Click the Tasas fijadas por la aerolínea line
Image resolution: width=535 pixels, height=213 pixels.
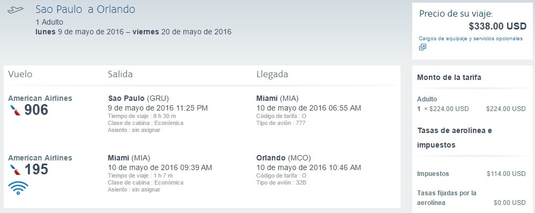(471, 198)
